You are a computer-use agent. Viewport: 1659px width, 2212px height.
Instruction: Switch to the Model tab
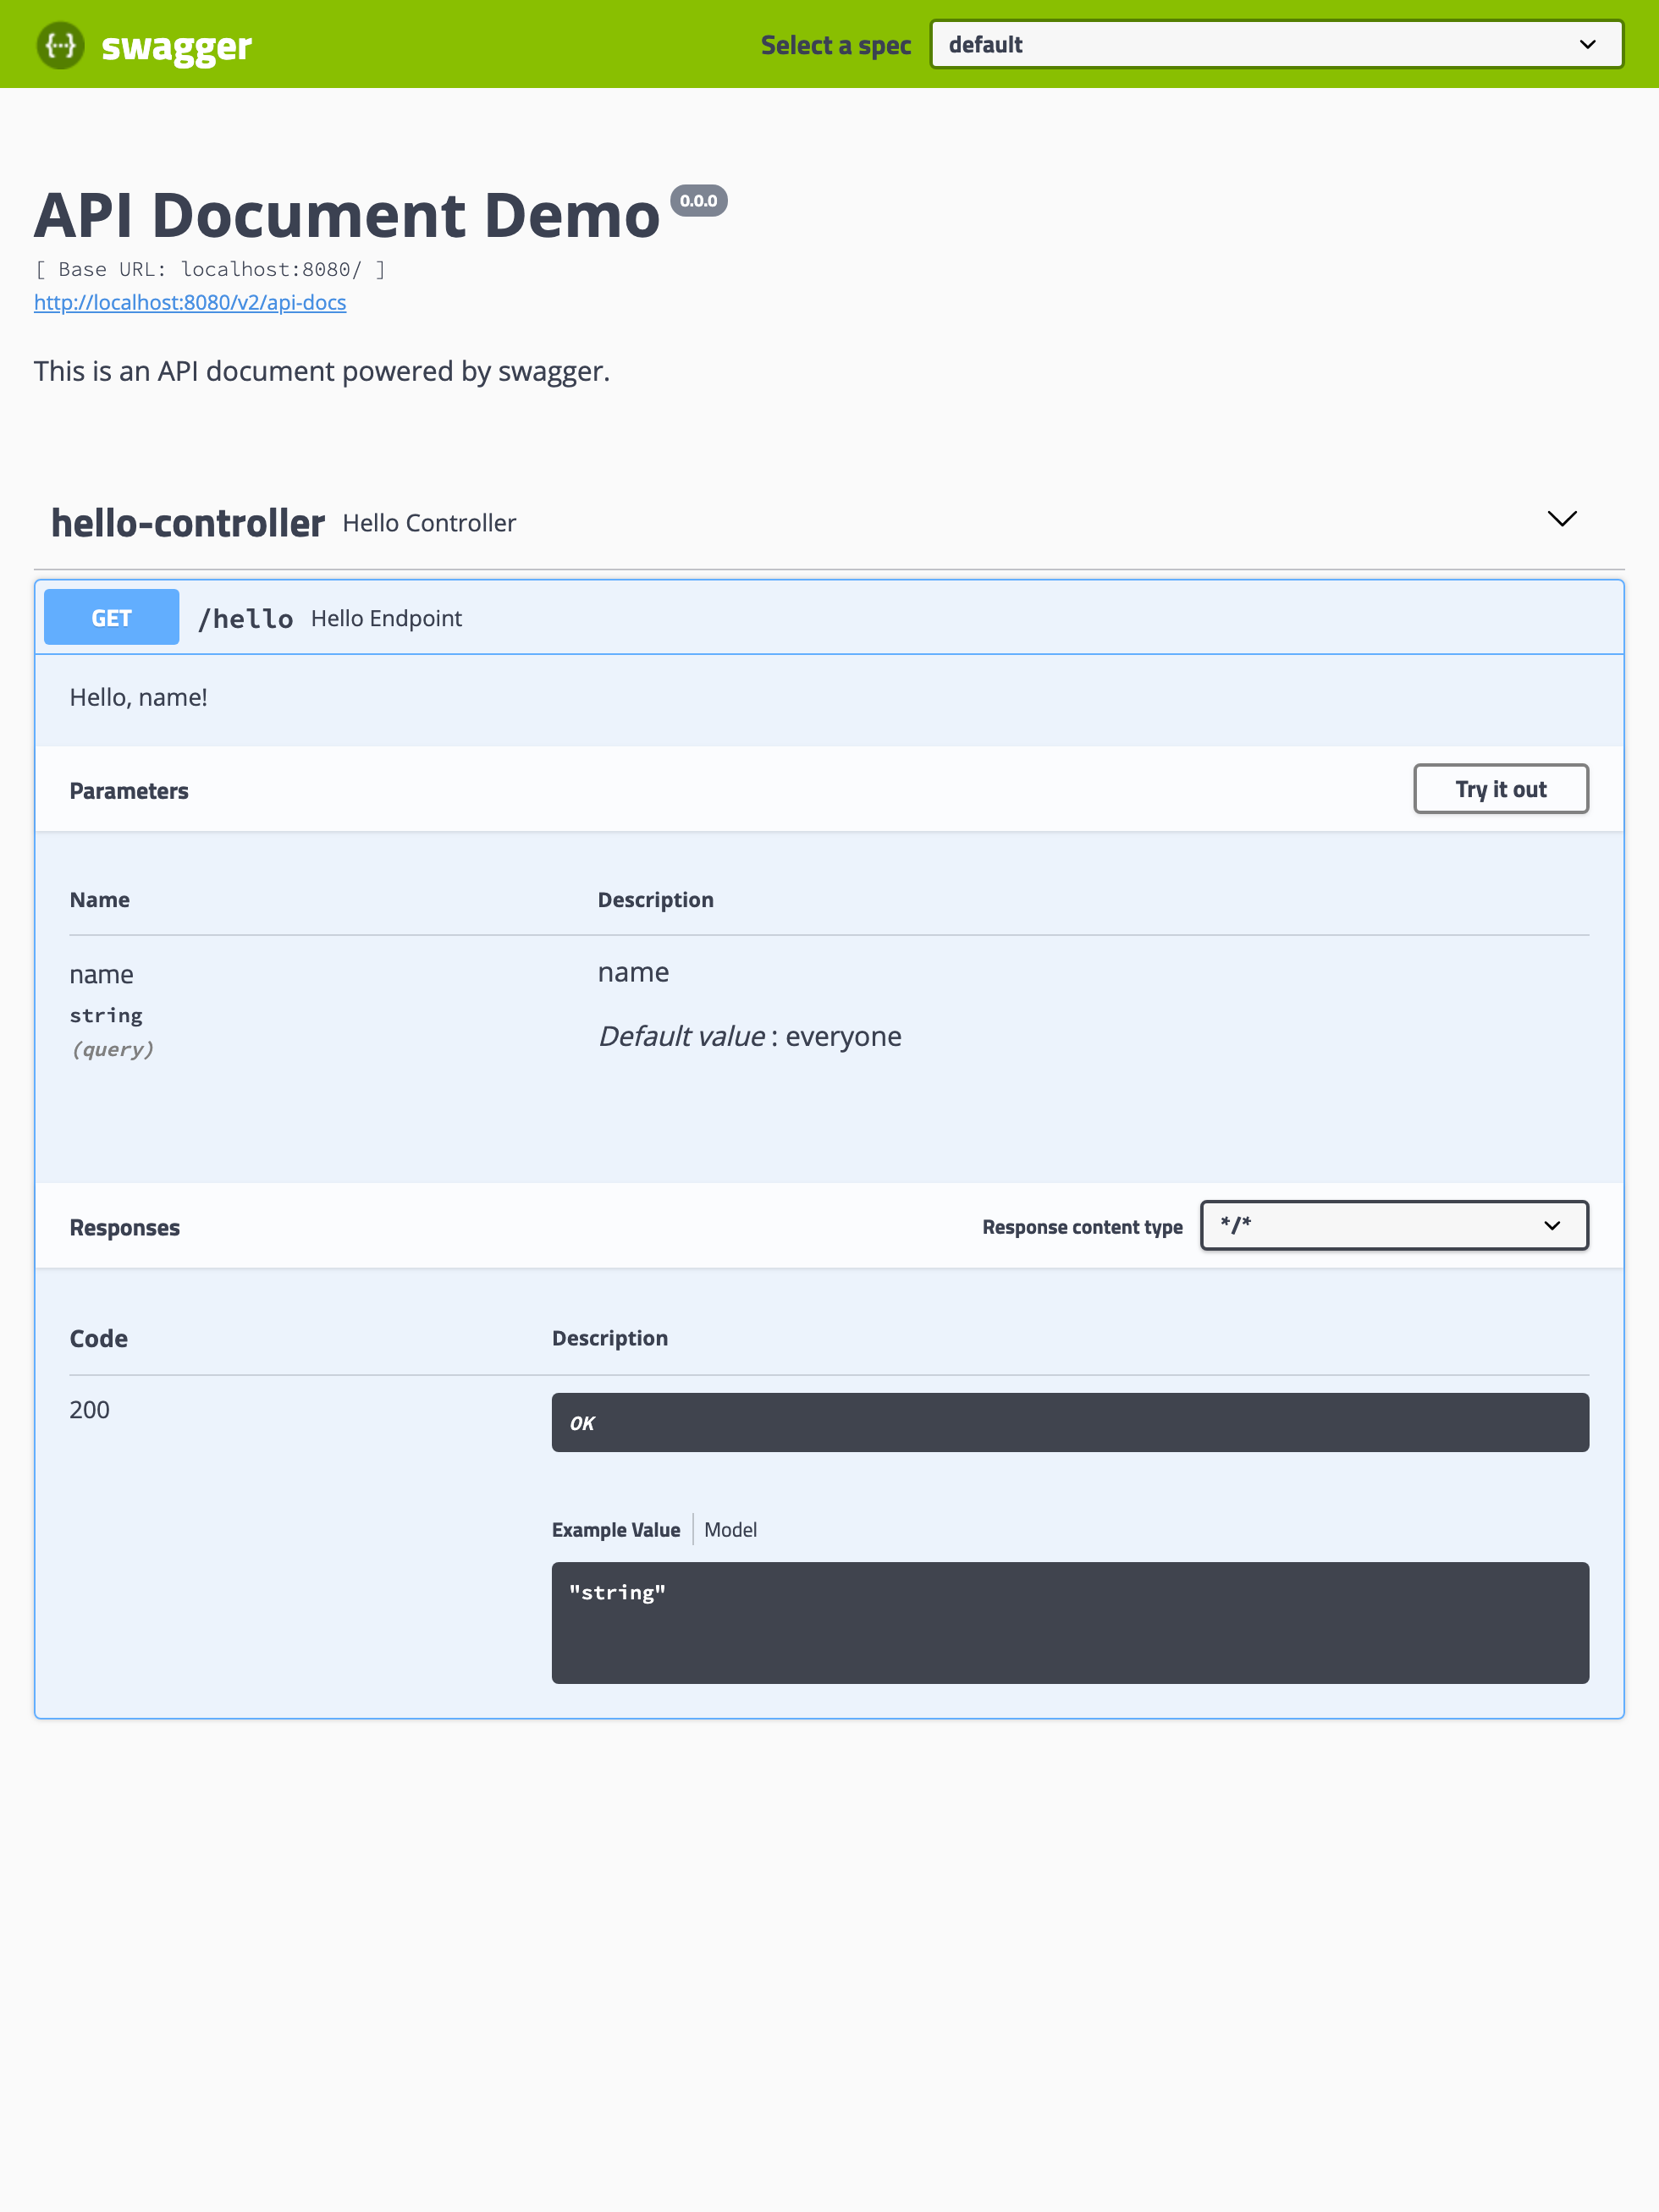(730, 1530)
